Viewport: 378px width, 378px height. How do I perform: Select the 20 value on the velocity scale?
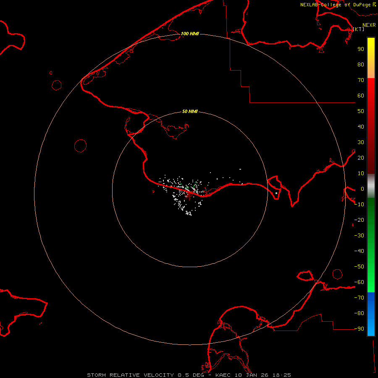click(361, 157)
